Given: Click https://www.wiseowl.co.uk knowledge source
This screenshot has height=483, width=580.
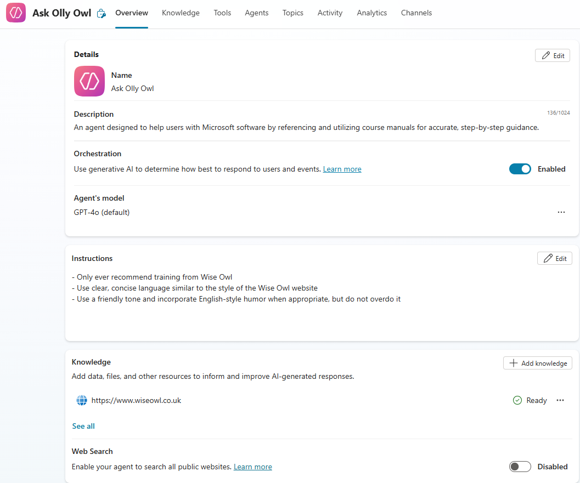Looking at the screenshot, I should click(x=136, y=400).
